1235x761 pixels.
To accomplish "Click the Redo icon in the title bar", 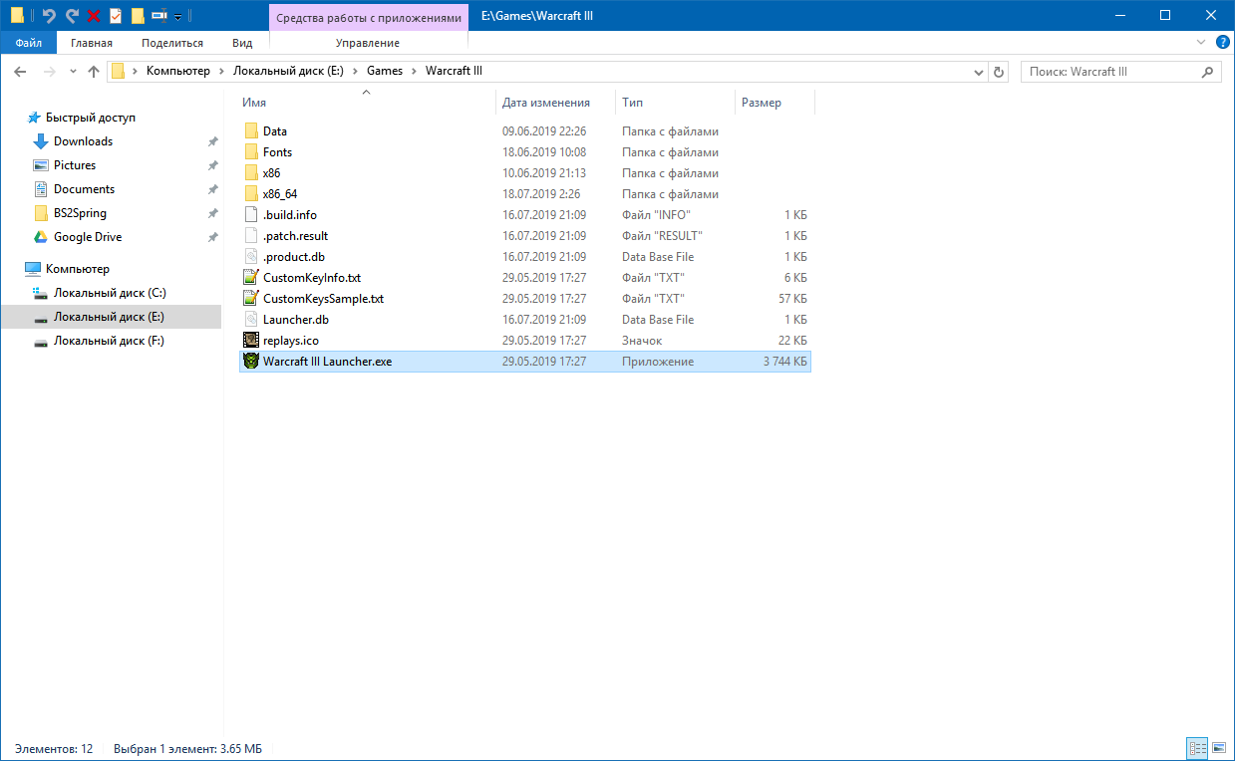I will coord(72,16).
